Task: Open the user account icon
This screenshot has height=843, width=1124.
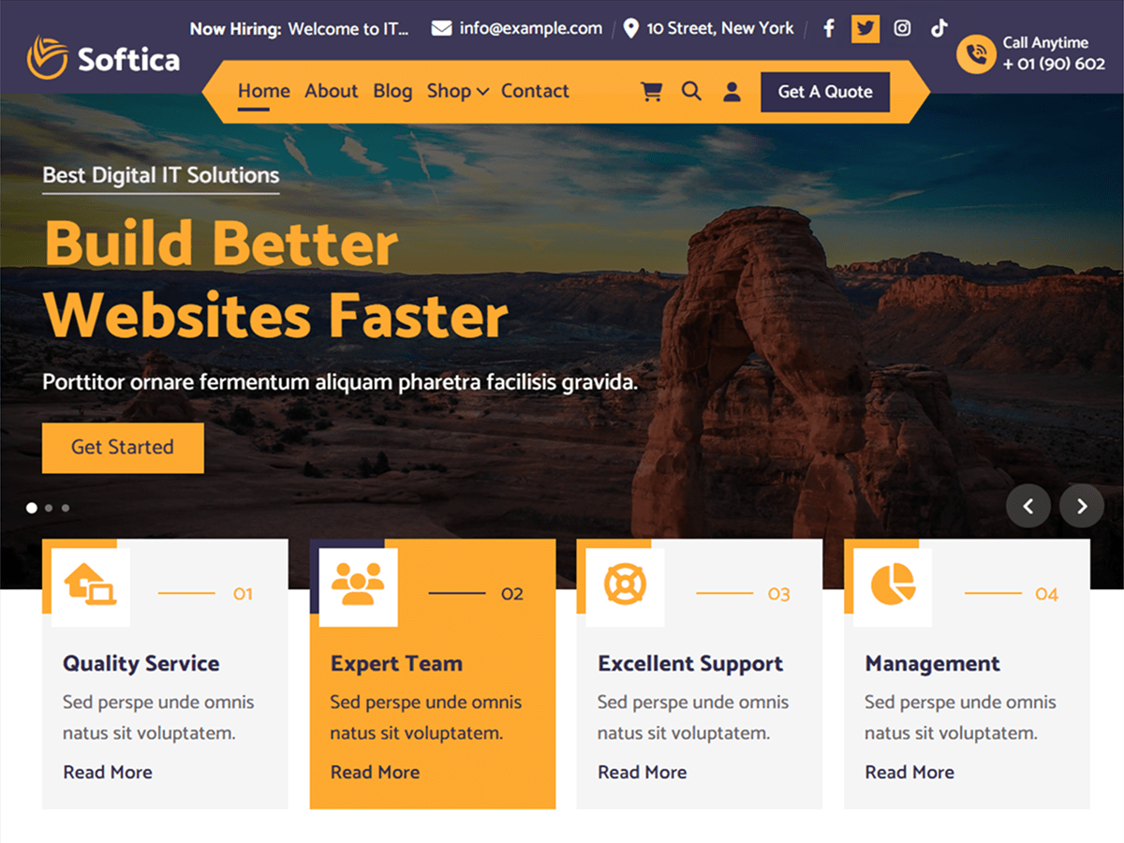Action: click(732, 91)
